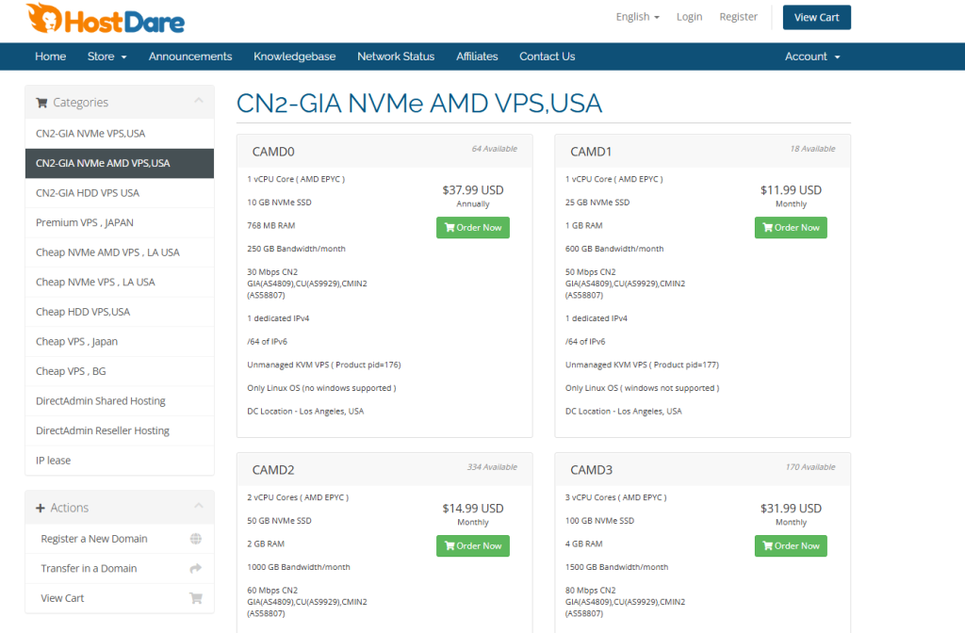Click the Categories shopping cart icon
Viewport: 965px width, 633px height.
coord(41,103)
